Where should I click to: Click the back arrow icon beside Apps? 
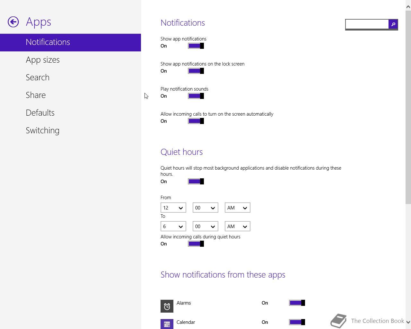(x=13, y=22)
